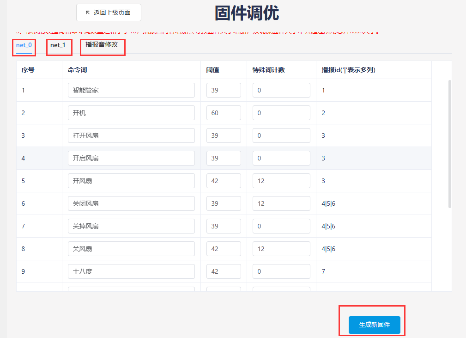Viewport: 466px width, 338px height.
Task: Switch to the net_0 tab
Action: coord(24,45)
